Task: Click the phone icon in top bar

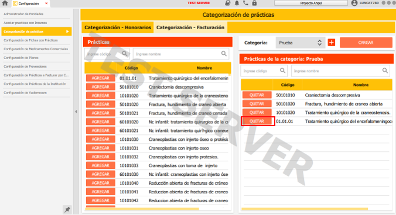Action: tap(245, 3)
